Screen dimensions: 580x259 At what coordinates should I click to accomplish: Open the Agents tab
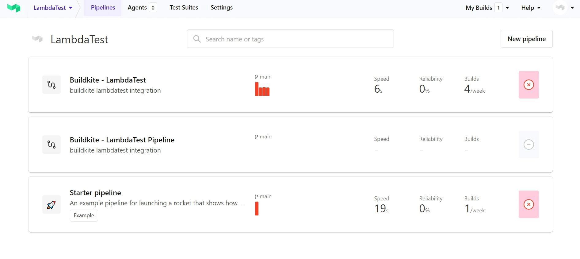pos(142,8)
